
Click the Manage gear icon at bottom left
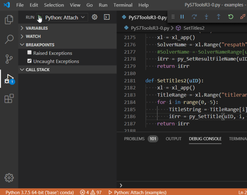click(9, 178)
